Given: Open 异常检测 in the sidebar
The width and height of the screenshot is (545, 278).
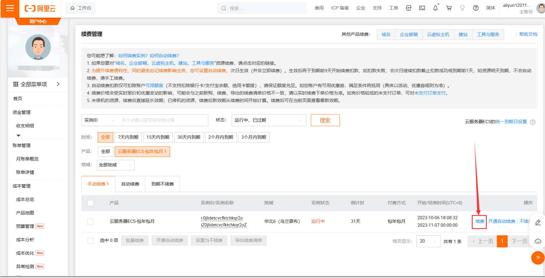Looking at the screenshot, I should point(25,267).
